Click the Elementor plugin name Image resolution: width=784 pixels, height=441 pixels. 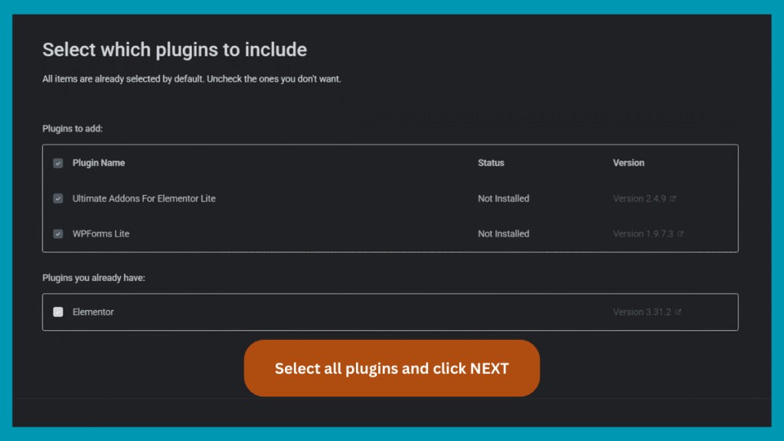pos(93,312)
